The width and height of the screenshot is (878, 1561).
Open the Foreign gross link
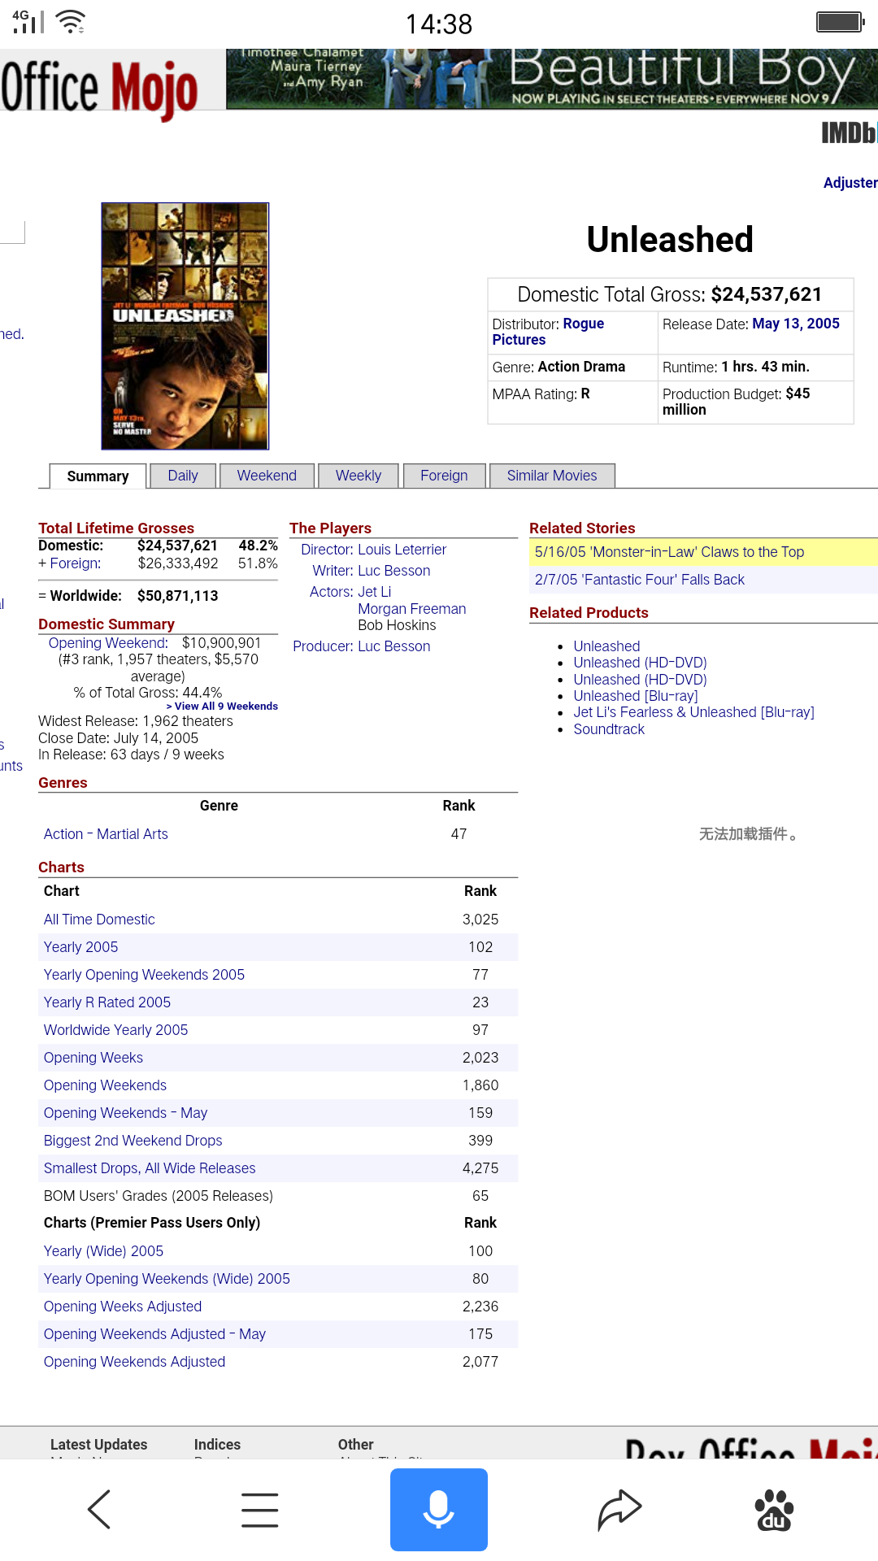click(x=76, y=563)
